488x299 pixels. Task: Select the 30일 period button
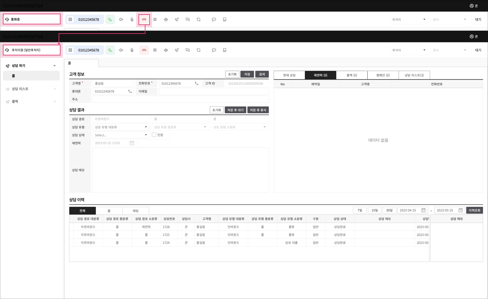(389, 210)
